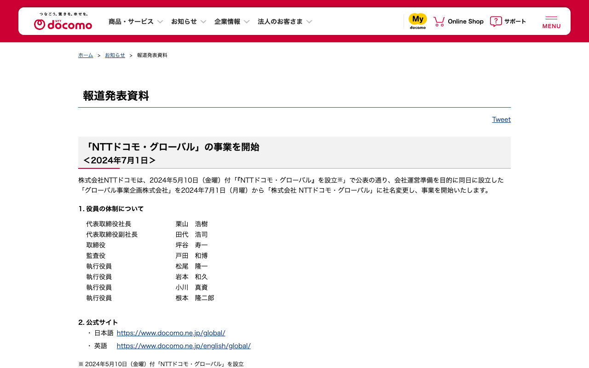Image resolution: width=589 pixels, height=368 pixels.
Task: Open the 企業情報 menu
Action: [x=227, y=22]
